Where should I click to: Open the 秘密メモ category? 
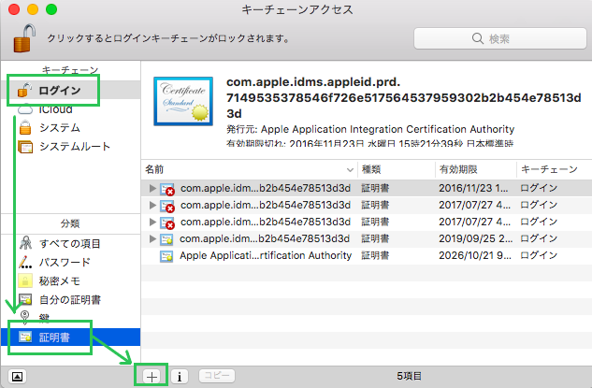click(70, 280)
